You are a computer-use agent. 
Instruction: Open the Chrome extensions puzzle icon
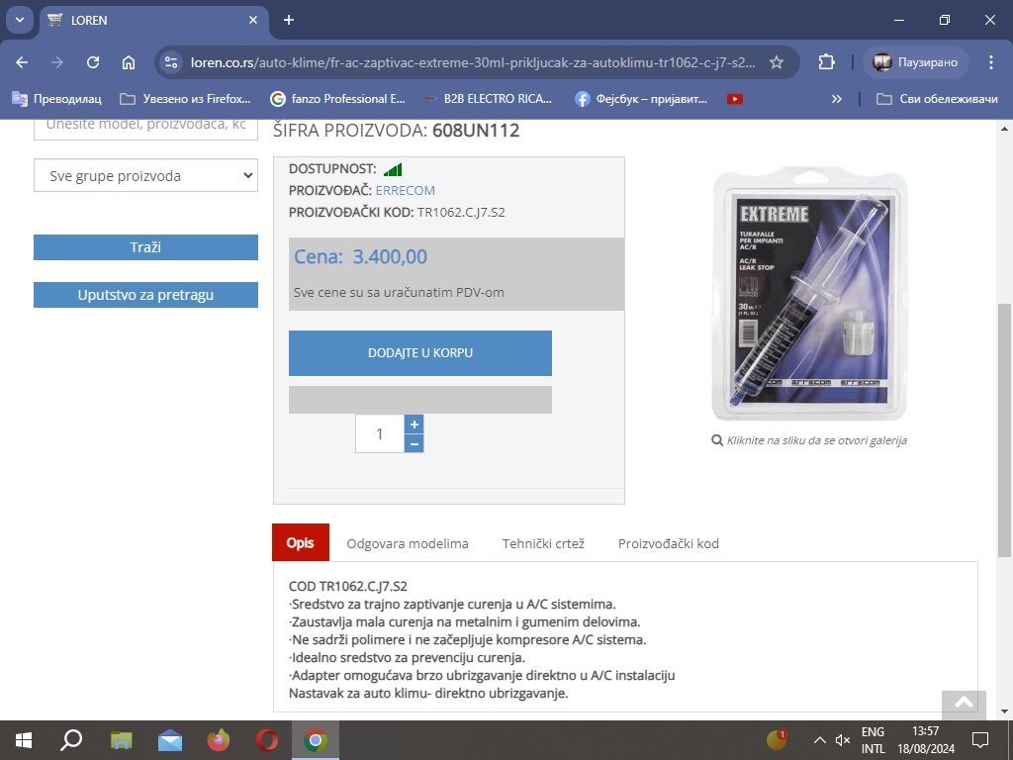pyautogui.click(x=826, y=62)
